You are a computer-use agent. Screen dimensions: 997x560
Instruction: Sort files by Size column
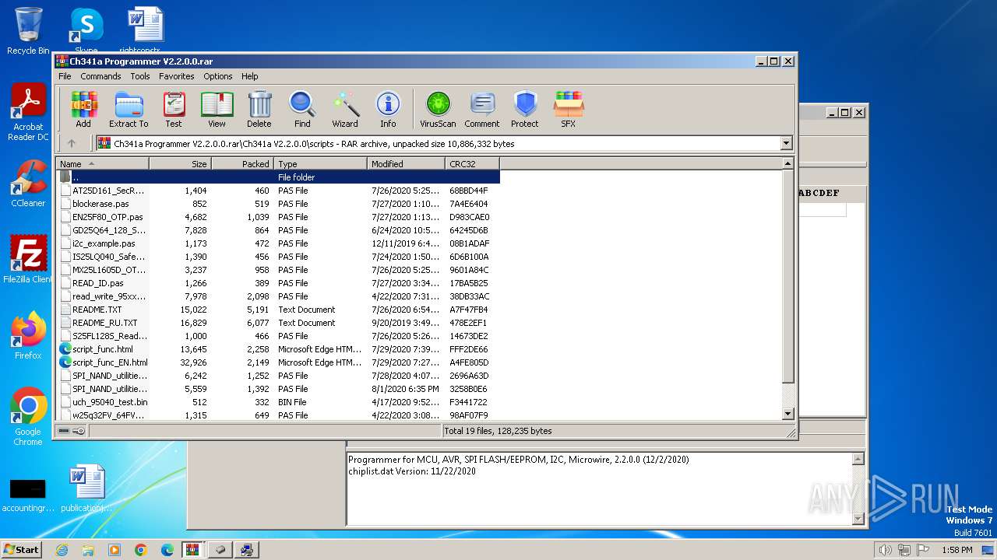[180, 164]
